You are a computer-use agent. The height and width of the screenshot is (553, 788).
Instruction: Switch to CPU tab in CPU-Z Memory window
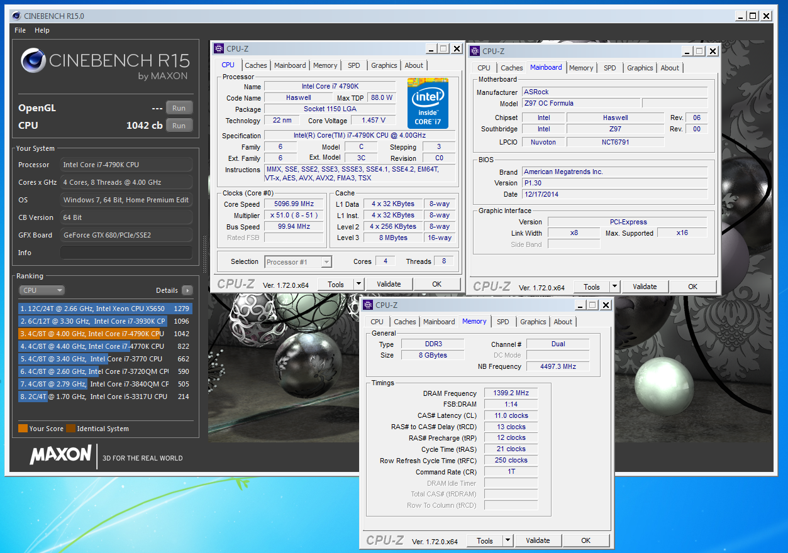click(377, 322)
